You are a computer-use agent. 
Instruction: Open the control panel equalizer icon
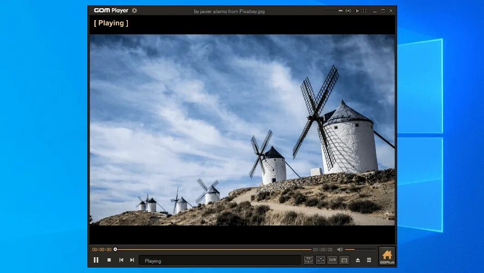click(321, 260)
